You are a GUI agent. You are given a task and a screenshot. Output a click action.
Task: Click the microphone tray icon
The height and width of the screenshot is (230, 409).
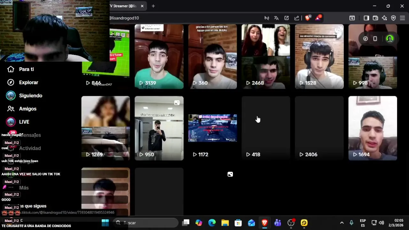351,223
